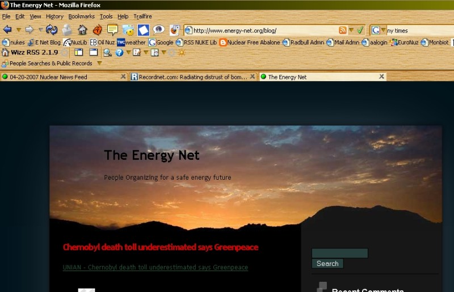Open the 'E Net Blog' bookmark
This screenshot has height=292, width=454.
(44, 43)
